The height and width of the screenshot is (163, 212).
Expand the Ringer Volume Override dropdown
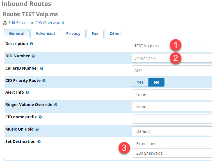pos(172,107)
